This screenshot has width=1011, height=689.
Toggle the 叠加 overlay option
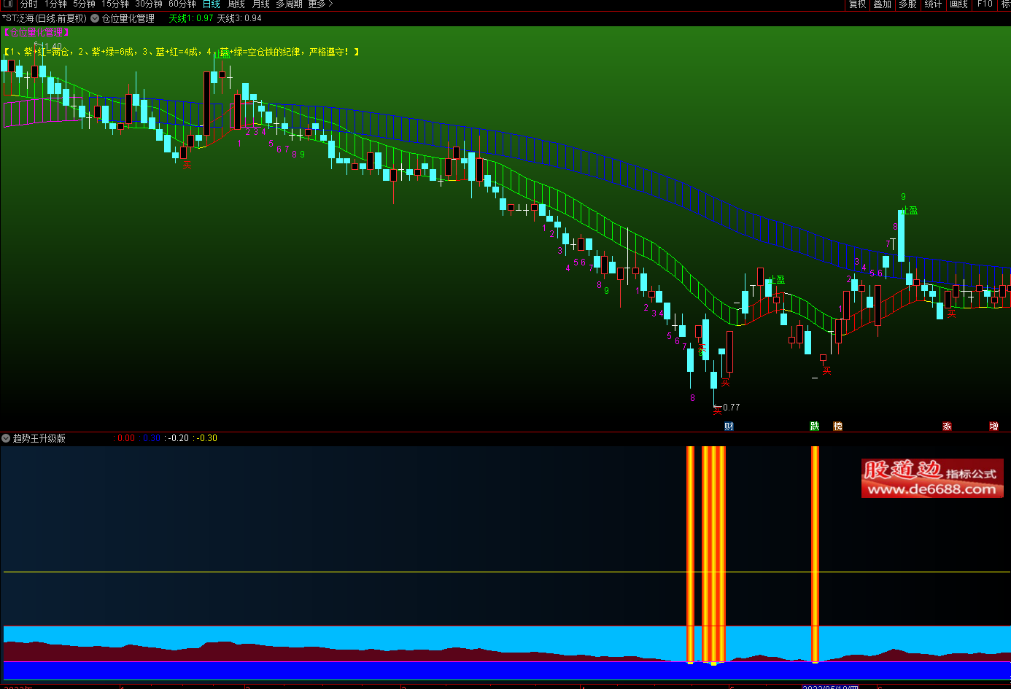882,4
